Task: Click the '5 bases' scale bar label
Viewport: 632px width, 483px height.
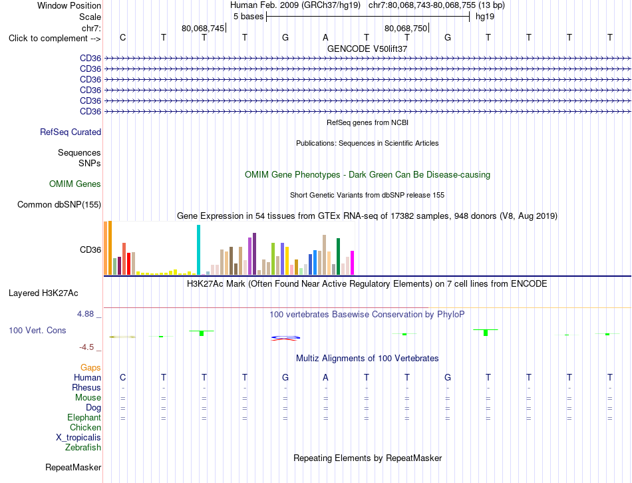Action: [x=248, y=17]
